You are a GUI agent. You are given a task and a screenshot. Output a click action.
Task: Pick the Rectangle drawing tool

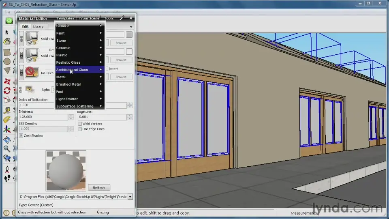click(7, 52)
